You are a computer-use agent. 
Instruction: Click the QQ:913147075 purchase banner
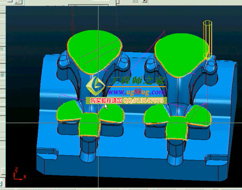pyautogui.click(x=127, y=101)
